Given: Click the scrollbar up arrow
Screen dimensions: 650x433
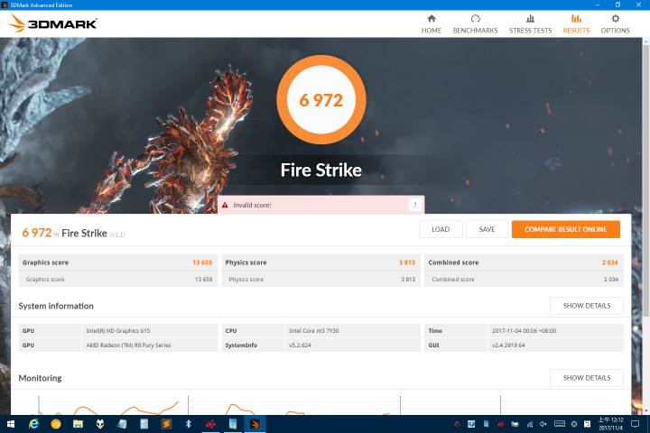Looking at the screenshot, I should tap(646, 41).
